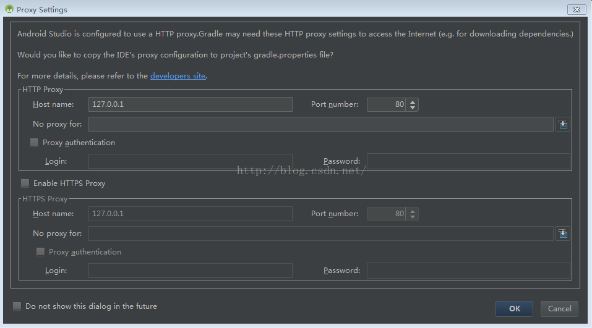Expand HTTP Proxy 'No proxy for' field icon

[562, 124]
